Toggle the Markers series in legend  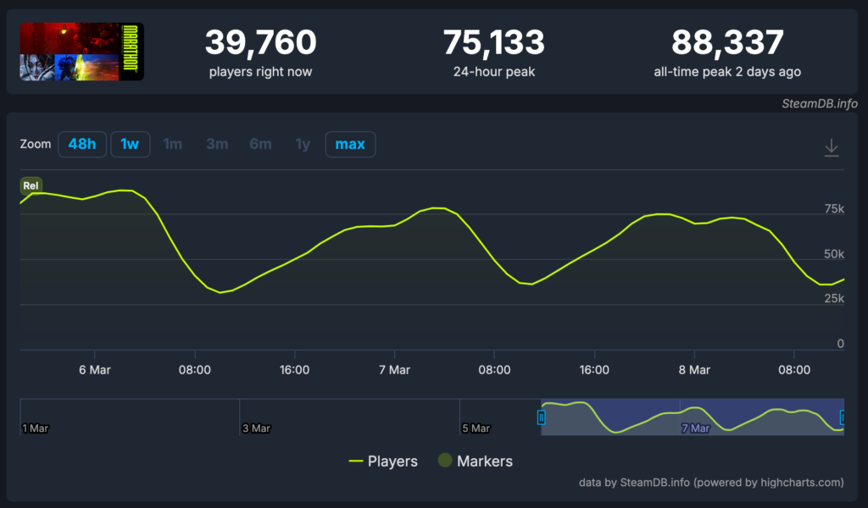476,461
